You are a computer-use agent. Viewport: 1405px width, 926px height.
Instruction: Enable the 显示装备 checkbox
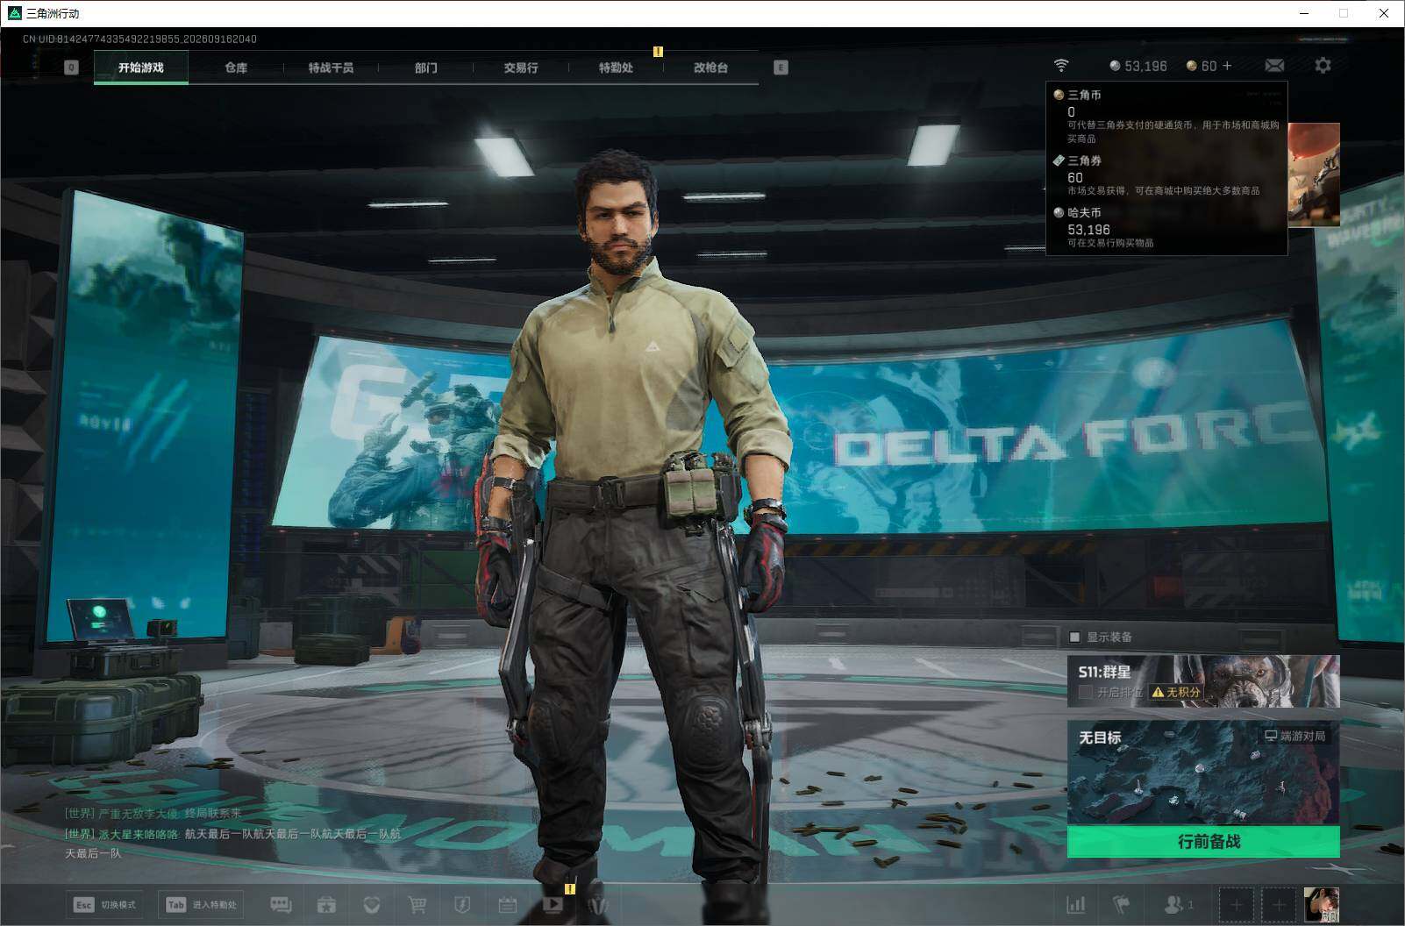pos(1074,637)
